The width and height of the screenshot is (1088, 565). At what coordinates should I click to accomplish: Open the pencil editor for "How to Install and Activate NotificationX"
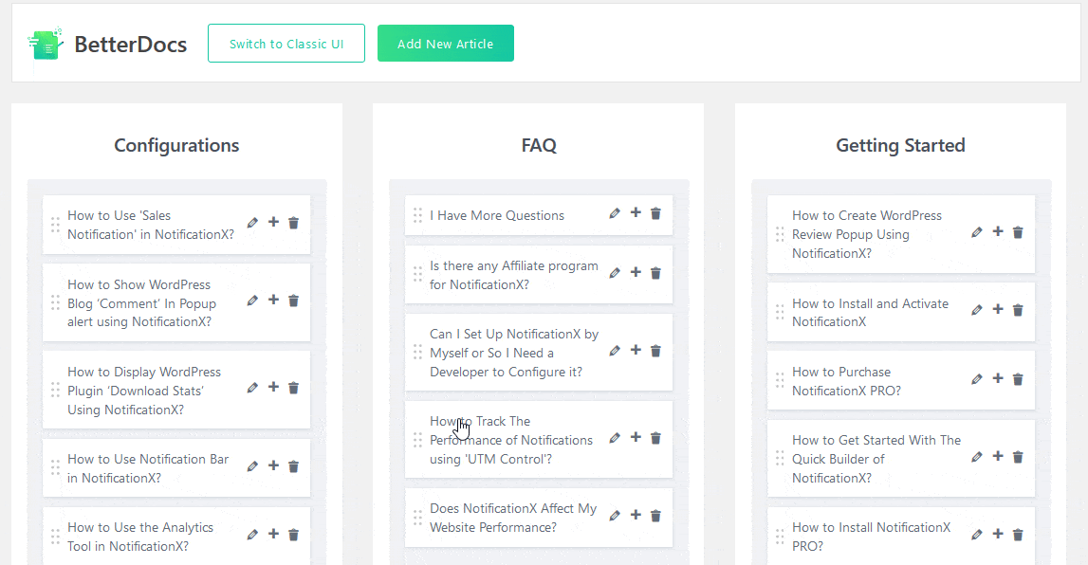976,309
